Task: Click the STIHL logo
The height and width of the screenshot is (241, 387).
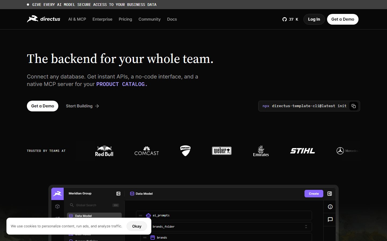Action: click(x=303, y=151)
